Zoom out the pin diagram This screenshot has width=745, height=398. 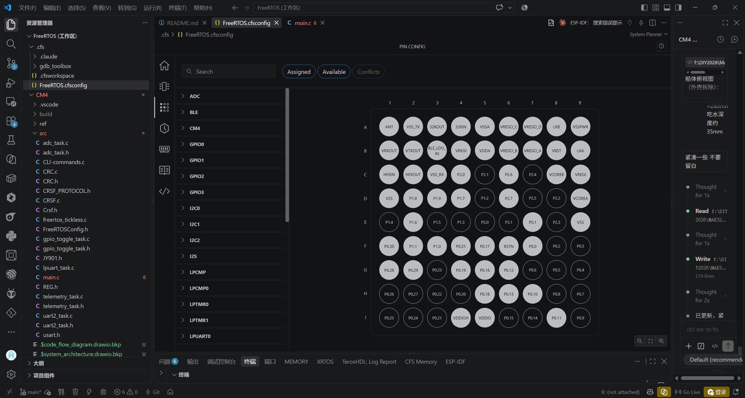640,341
